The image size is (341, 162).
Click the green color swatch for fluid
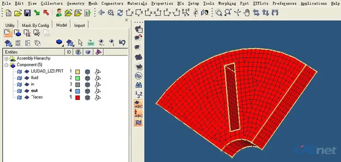[78, 78]
